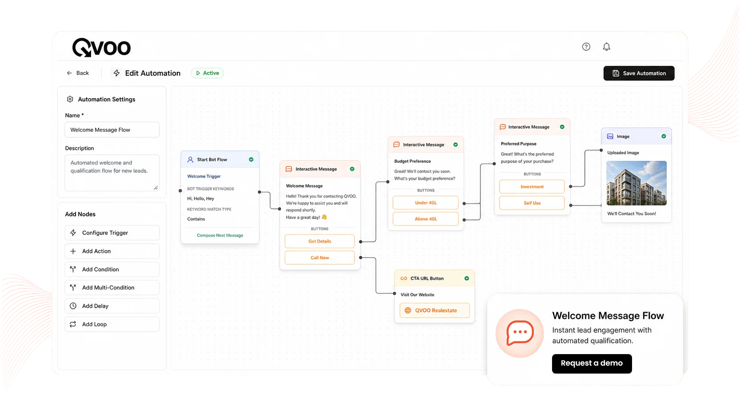Viewport: 739px width, 416px height.
Task: Click green check on Budget Preference node
Action: tap(456, 145)
